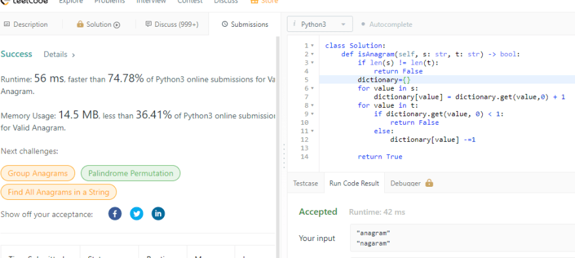Image resolution: width=575 pixels, height=258 pixels.
Task: Open Problems in top navigation
Action: [x=109, y=1]
